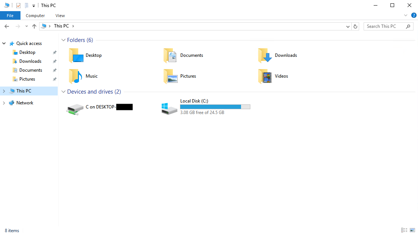Open the Computer ribbon tab
The height and width of the screenshot is (234, 418).
click(x=35, y=16)
